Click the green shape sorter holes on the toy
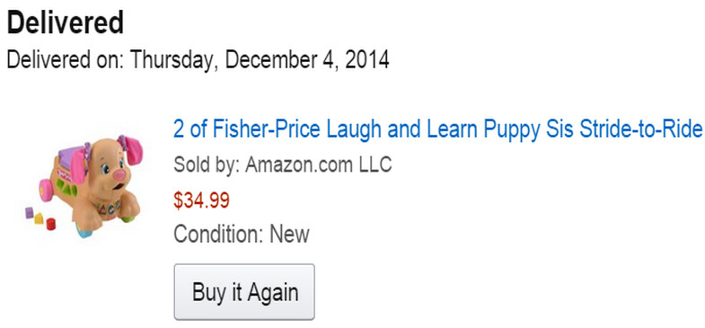This screenshot has width=705, height=328. coord(67,189)
